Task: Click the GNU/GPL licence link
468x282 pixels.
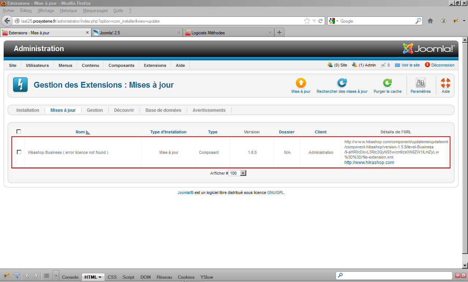Action: 276,193
